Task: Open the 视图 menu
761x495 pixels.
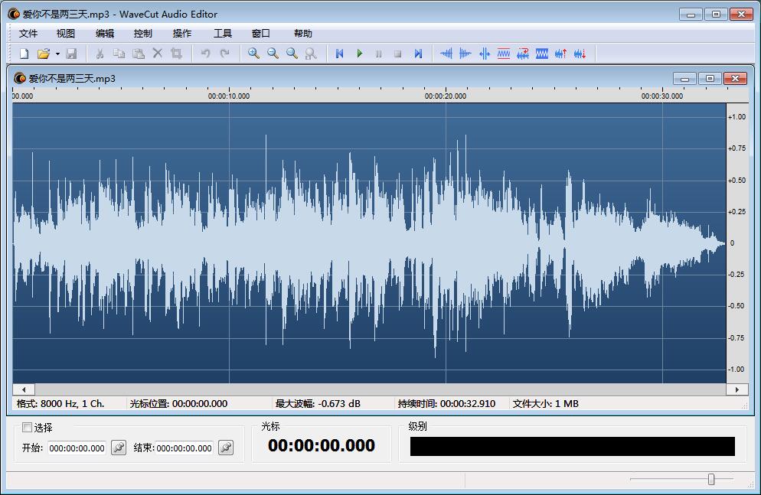Action: (x=66, y=34)
